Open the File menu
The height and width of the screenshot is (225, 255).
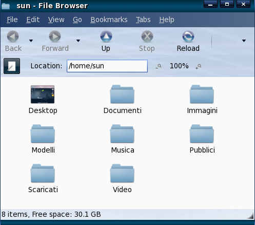click(x=12, y=20)
